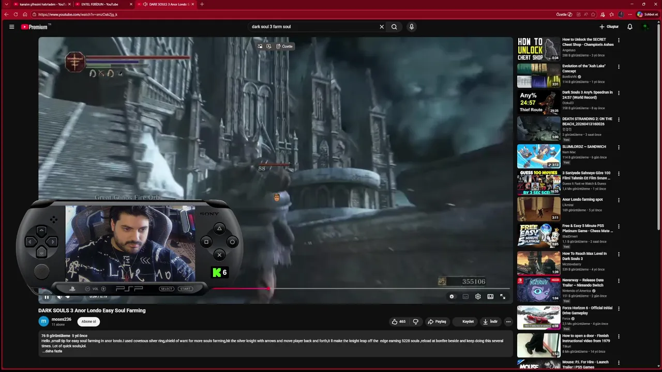Dislike the video with thumbs down
Image resolution: width=662 pixels, height=372 pixels.
coord(415,321)
